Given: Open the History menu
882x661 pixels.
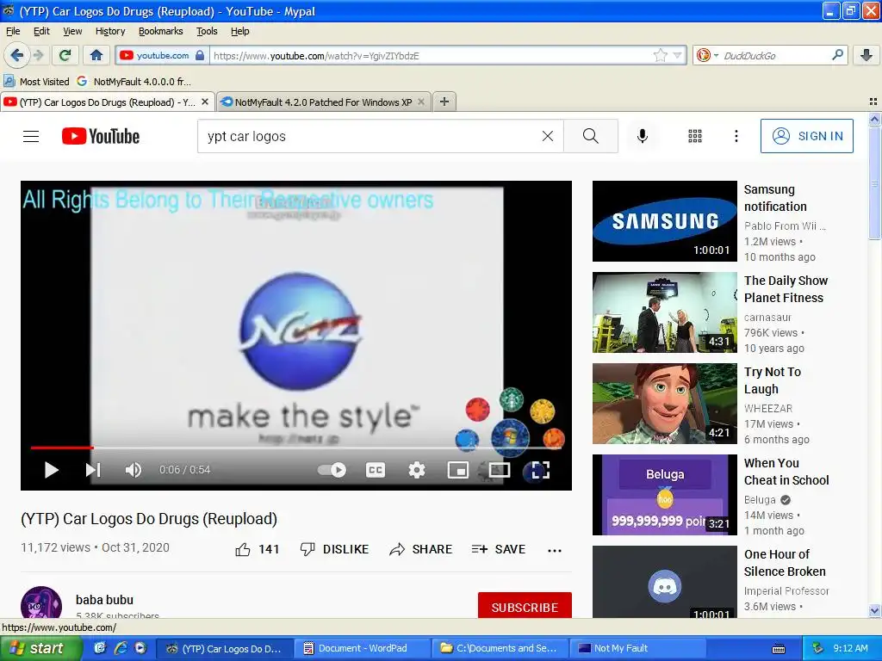Looking at the screenshot, I should (110, 31).
